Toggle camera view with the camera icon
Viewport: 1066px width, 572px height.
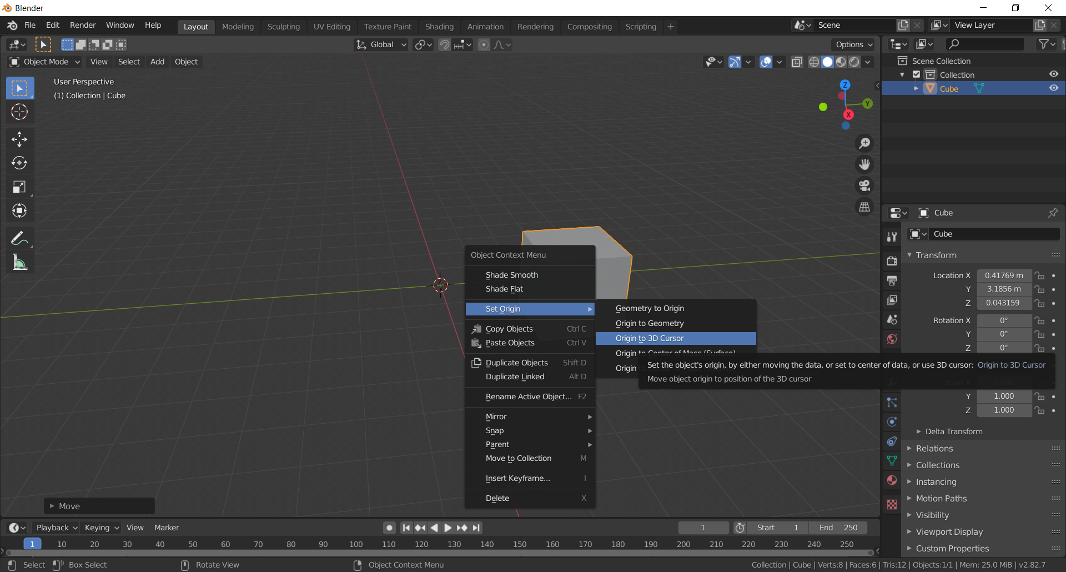tap(864, 185)
